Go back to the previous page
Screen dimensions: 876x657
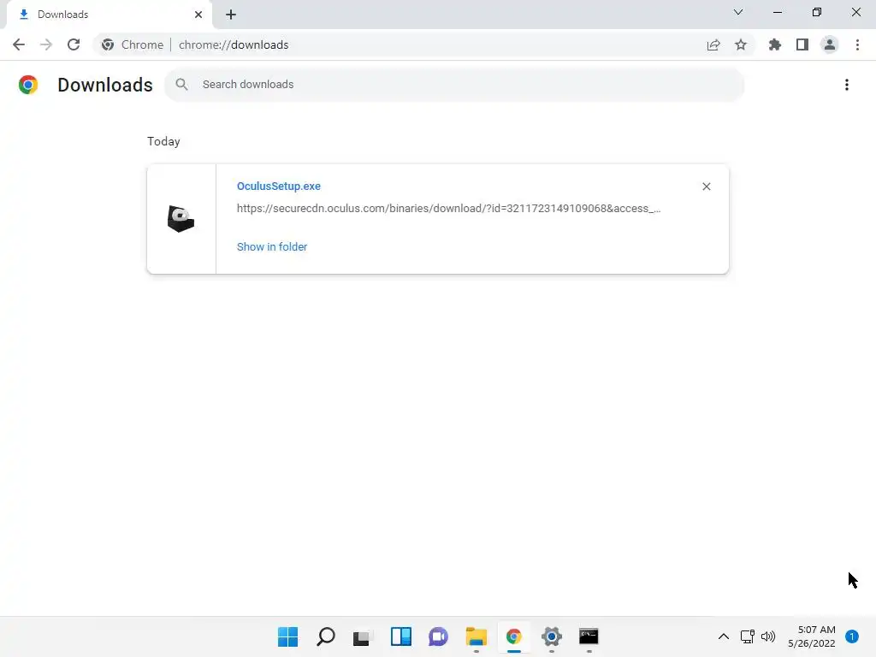click(x=19, y=44)
